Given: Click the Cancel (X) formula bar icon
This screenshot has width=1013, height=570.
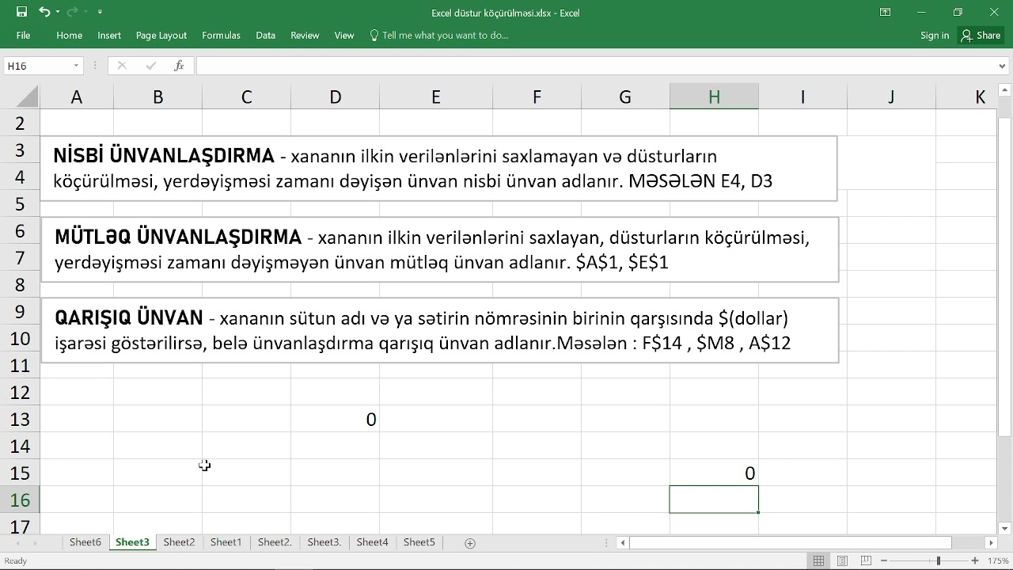Looking at the screenshot, I should point(122,66).
